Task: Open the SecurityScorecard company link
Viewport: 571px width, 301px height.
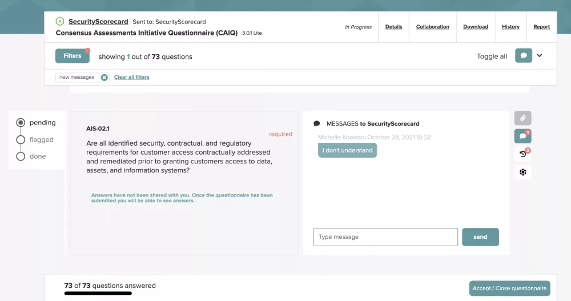Action: pyautogui.click(x=98, y=22)
